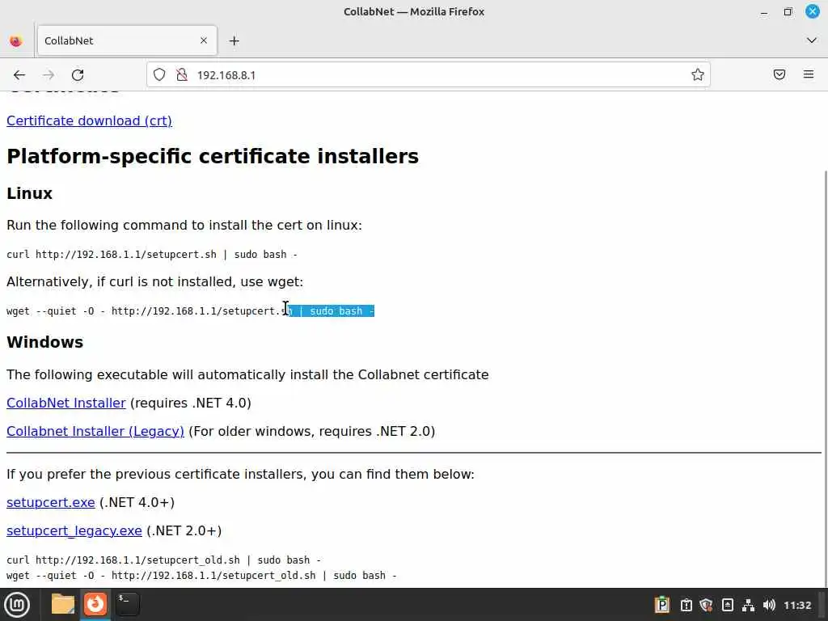
Task: Bookmark this page with the star
Action: tap(698, 74)
